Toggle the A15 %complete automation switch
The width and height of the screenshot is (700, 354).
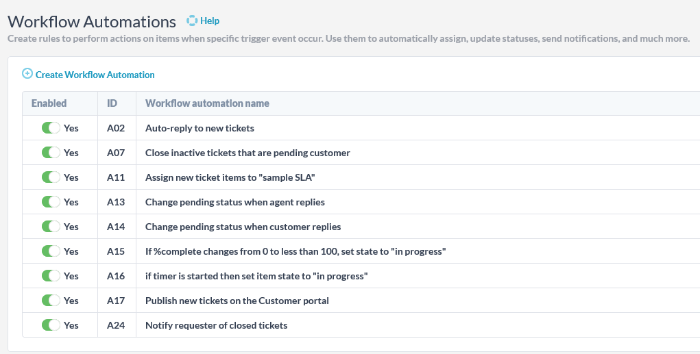pyautogui.click(x=51, y=251)
